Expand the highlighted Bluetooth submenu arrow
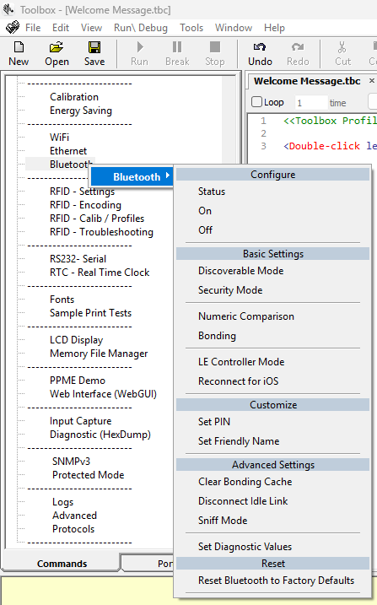Image resolution: width=377 pixels, height=605 pixels. pos(167,176)
